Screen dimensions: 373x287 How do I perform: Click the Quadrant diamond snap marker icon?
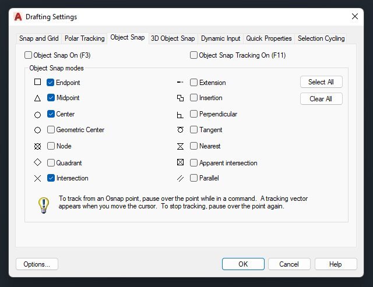[x=37, y=162]
